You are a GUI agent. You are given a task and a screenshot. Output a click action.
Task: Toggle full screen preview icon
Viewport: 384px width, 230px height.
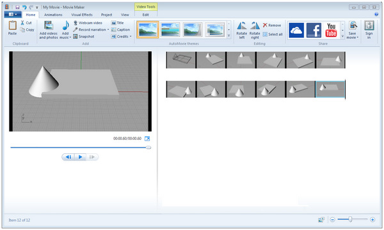click(x=147, y=139)
